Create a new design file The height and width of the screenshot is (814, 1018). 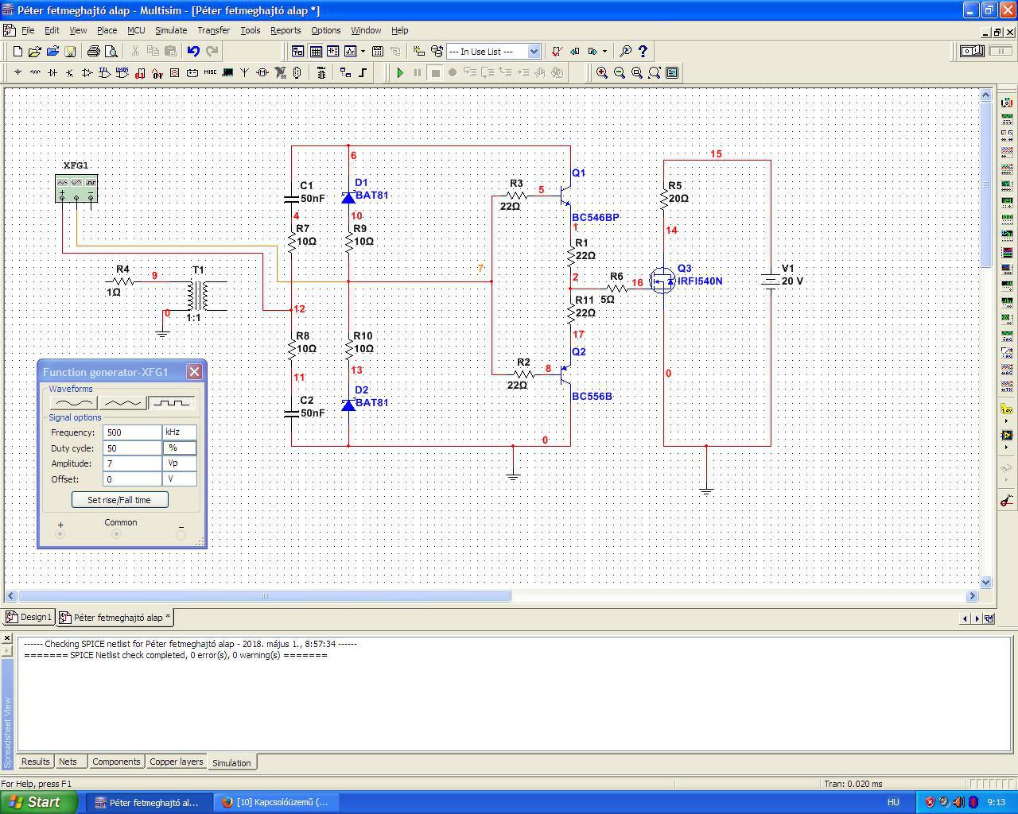17,52
